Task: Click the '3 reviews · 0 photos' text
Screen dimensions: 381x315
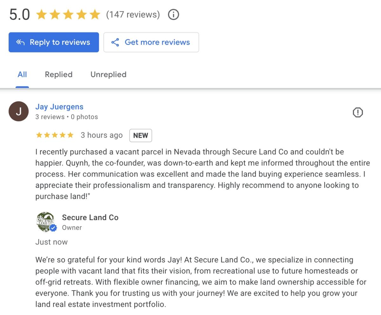Action: pos(67,117)
